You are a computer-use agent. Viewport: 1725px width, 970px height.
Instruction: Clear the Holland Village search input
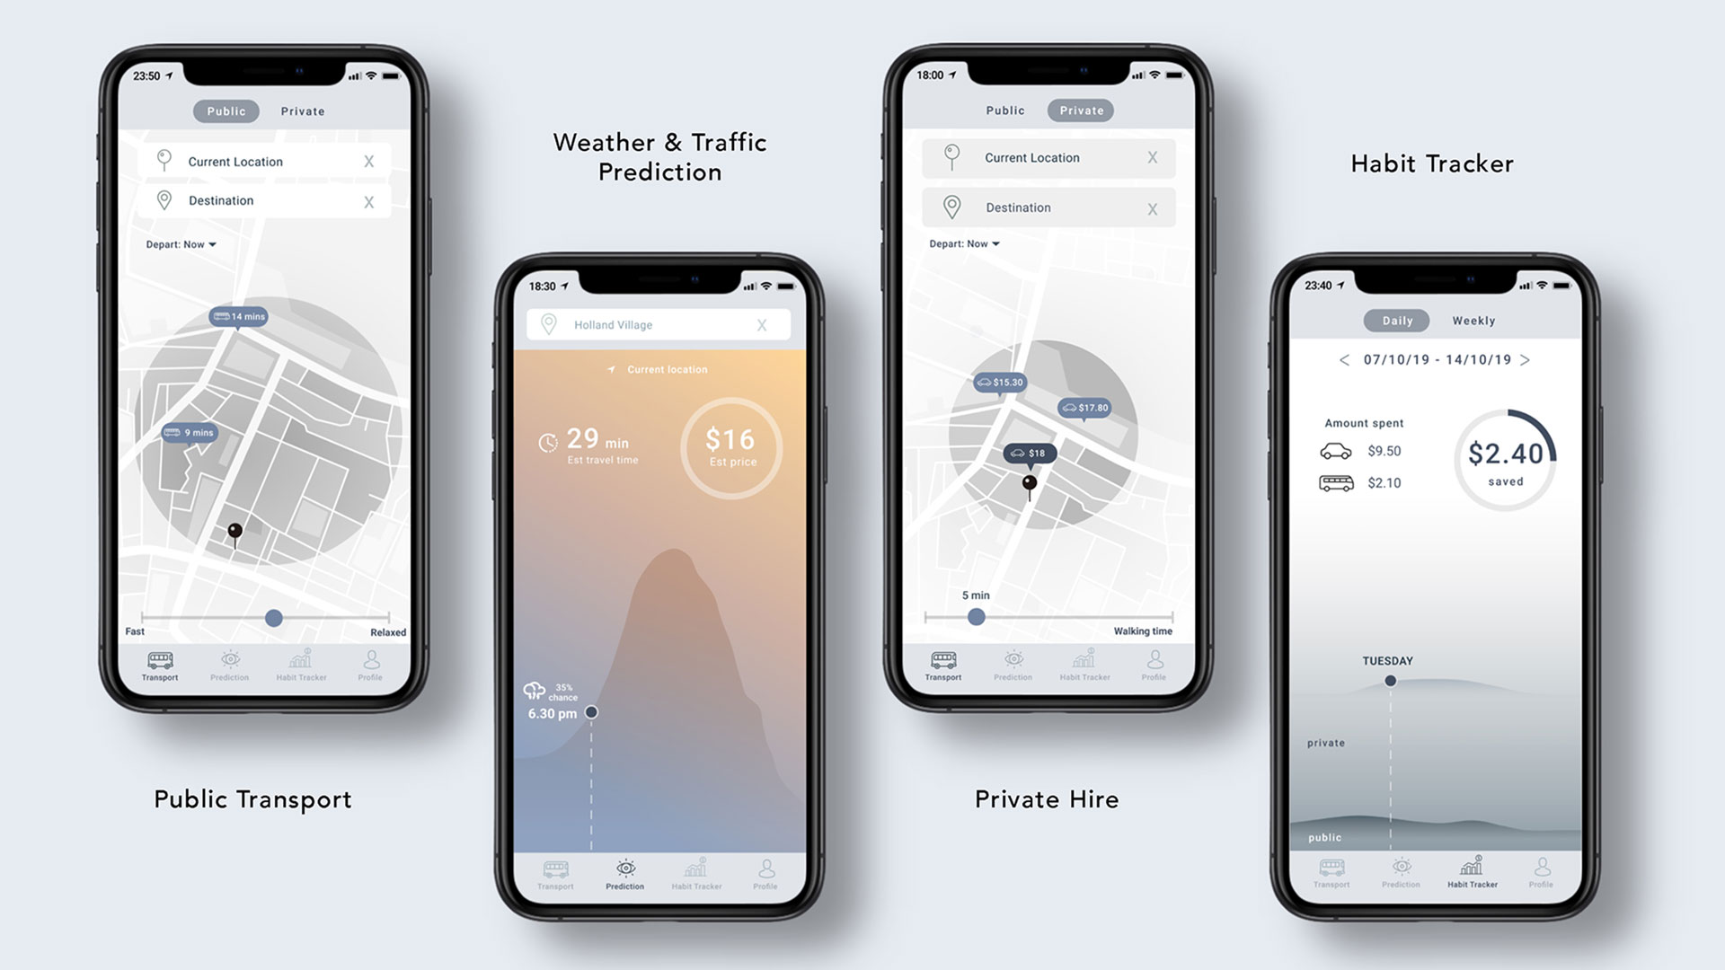pyautogui.click(x=763, y=324)
